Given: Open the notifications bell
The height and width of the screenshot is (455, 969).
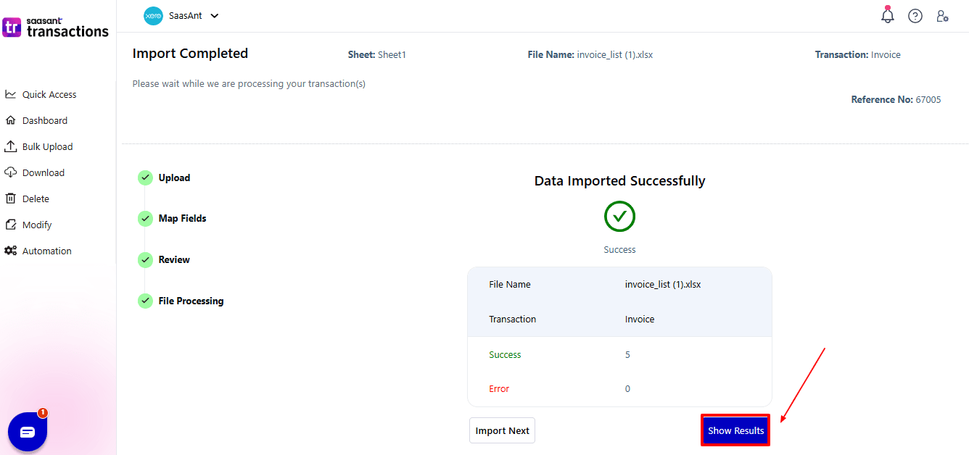Looking at the screenshot, I should [x=888, y=15].
